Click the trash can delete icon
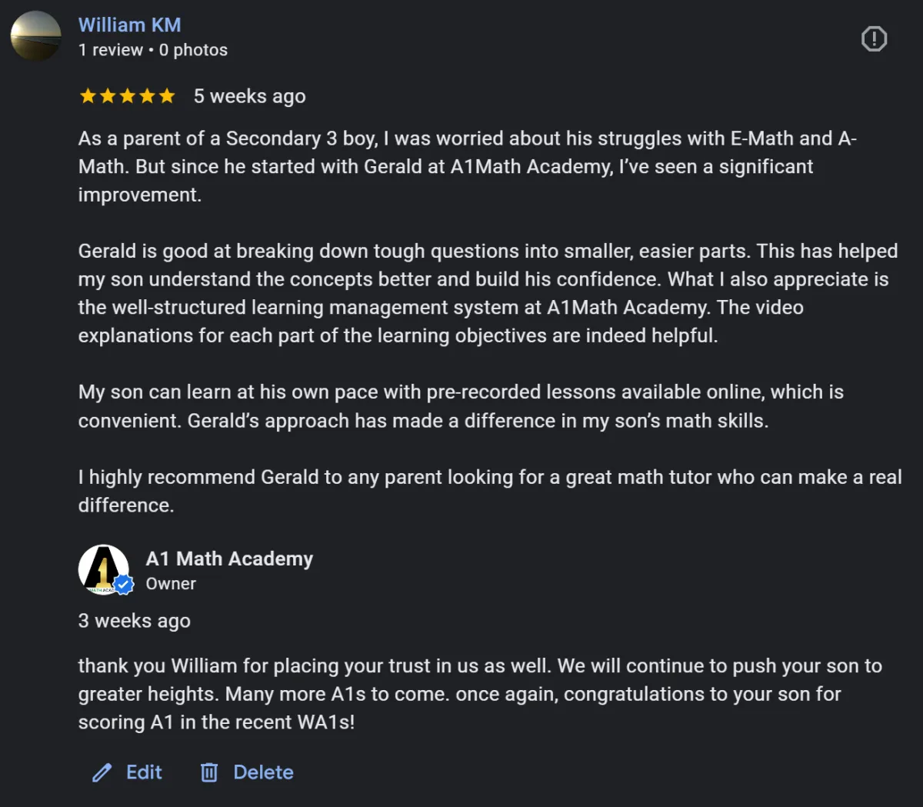 [x=209, y=772]
